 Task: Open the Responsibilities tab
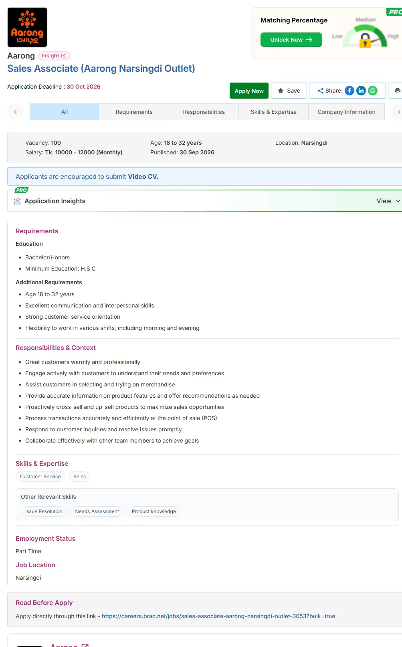click(204, 112)
